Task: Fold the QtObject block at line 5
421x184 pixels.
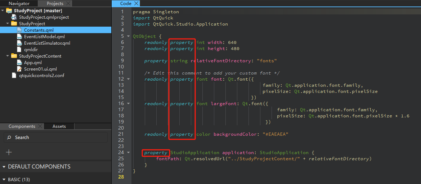Action: click(128, 36)
